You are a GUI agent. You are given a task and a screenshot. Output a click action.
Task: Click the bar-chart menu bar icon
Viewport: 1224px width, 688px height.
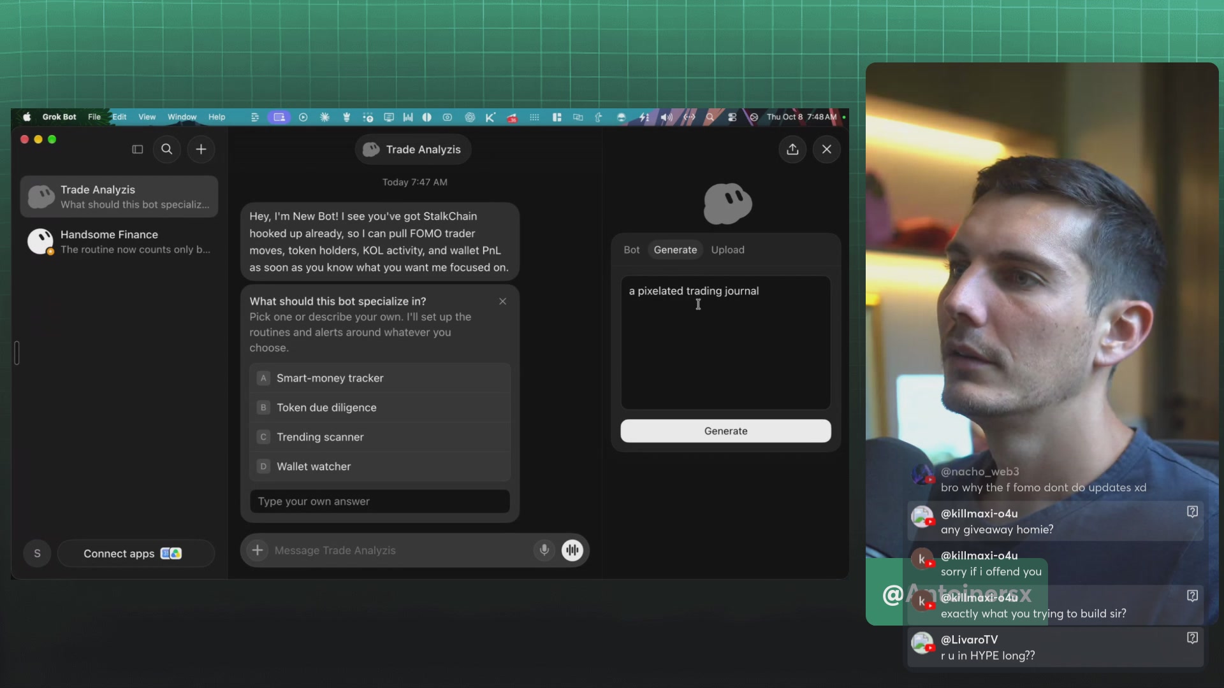click(x=408, y=117)
